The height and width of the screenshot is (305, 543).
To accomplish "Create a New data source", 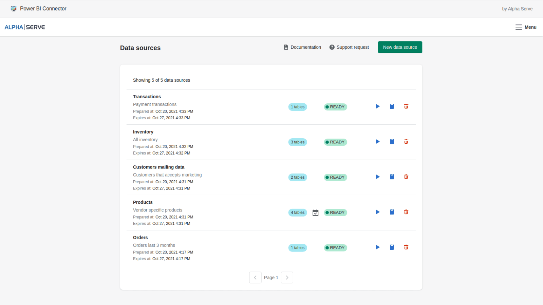I will click(x=400, y=47).
